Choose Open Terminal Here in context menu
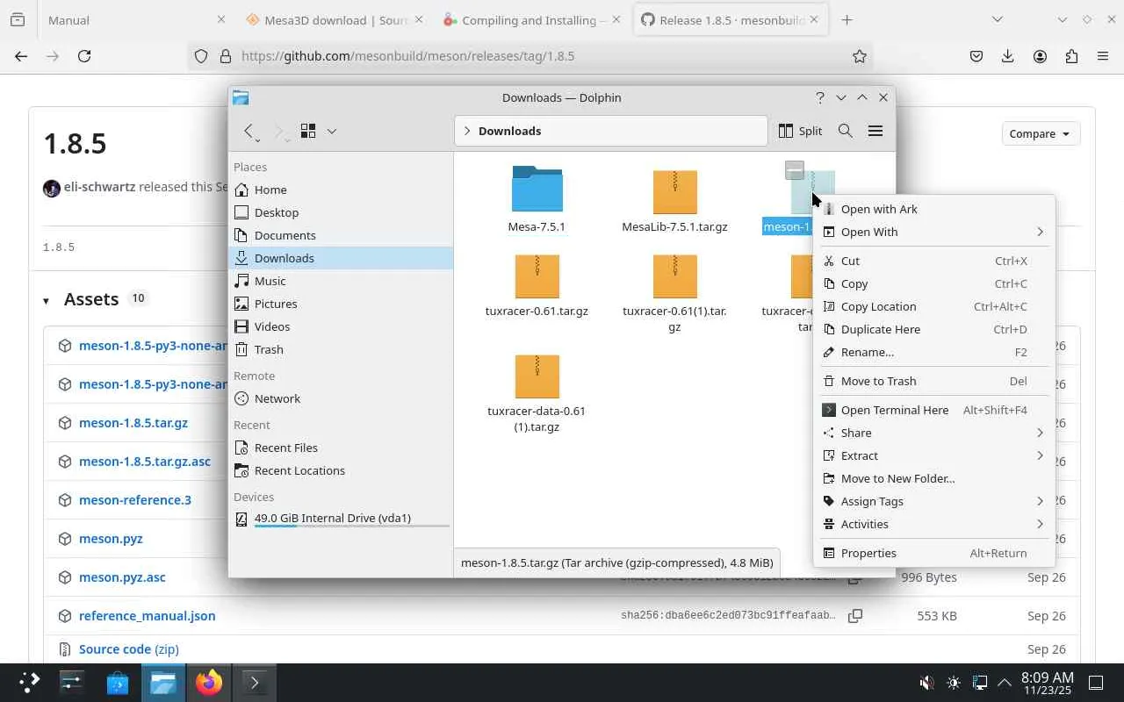Viewport: 1124px width, 702px height. pos(934,410)
